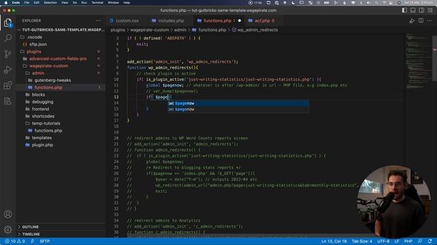Screen dimensions: 437x245
Task: Click the run file icon in editor toolbar
Action: point(412,21)
